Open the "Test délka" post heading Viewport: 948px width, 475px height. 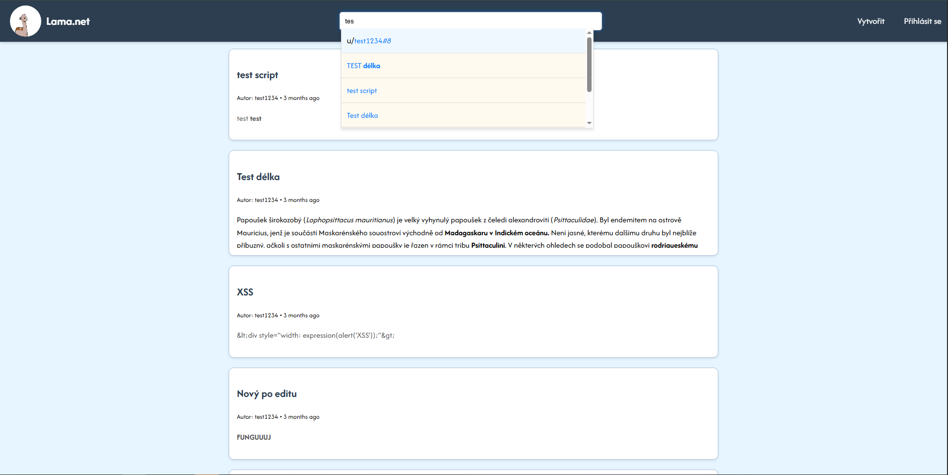pyautogui.click(x=258, y=177)
